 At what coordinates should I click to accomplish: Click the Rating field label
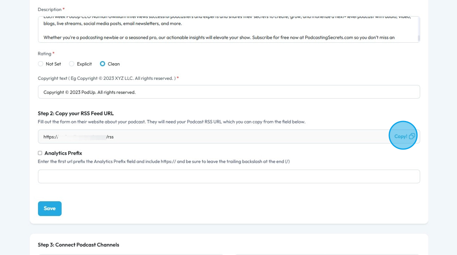pos(44,53)
